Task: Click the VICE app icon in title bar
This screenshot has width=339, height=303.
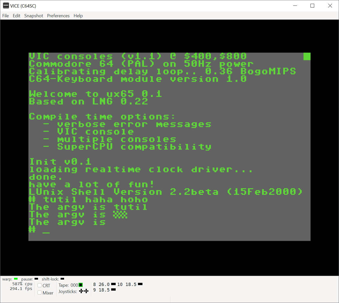Action: click(x=6, y=6)
